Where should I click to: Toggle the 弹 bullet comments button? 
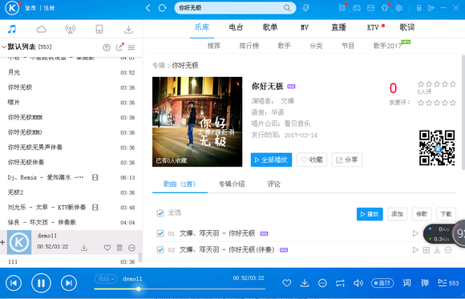425,283
